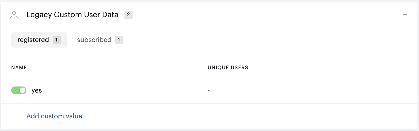Disable the green toggle for yes
Screen dimensions: 419x131
coord(19,90)
